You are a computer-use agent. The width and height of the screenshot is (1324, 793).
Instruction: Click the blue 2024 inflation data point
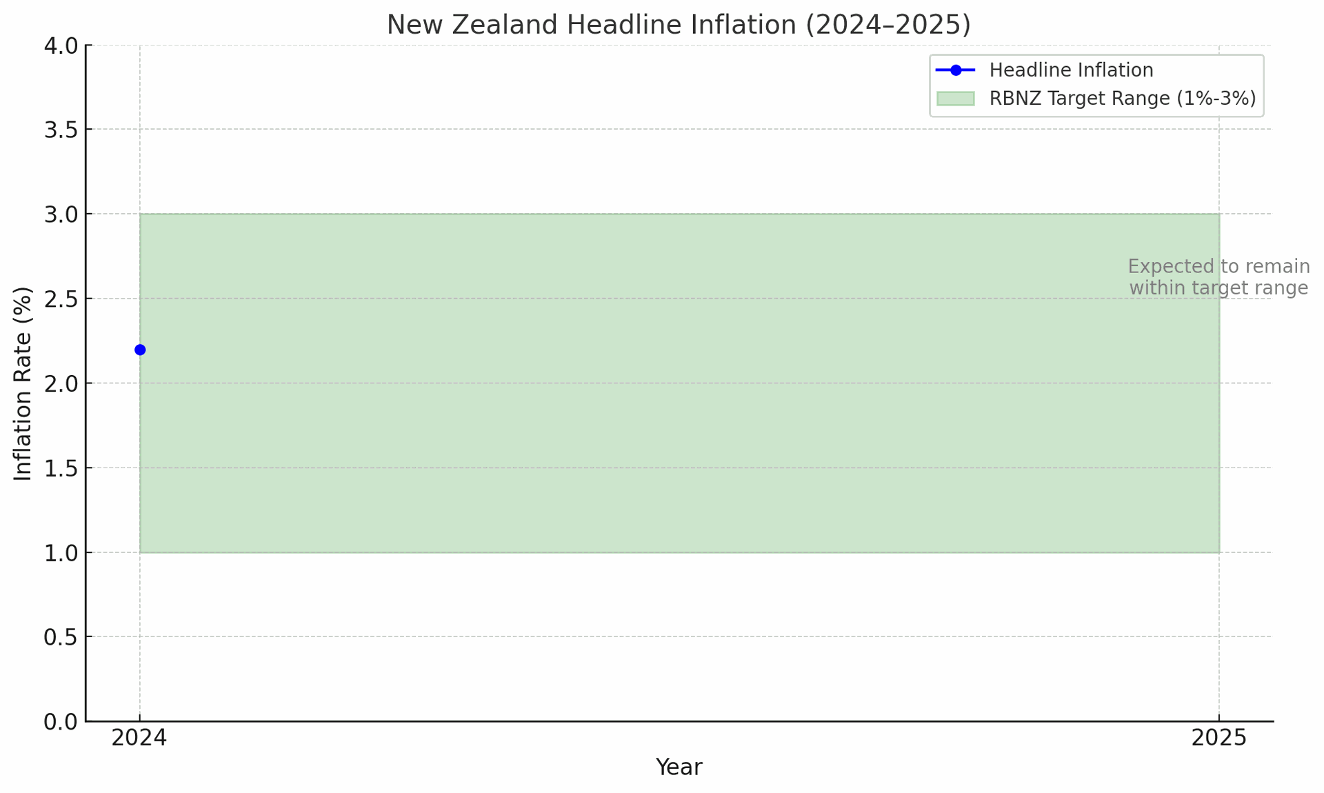(140, 350)
